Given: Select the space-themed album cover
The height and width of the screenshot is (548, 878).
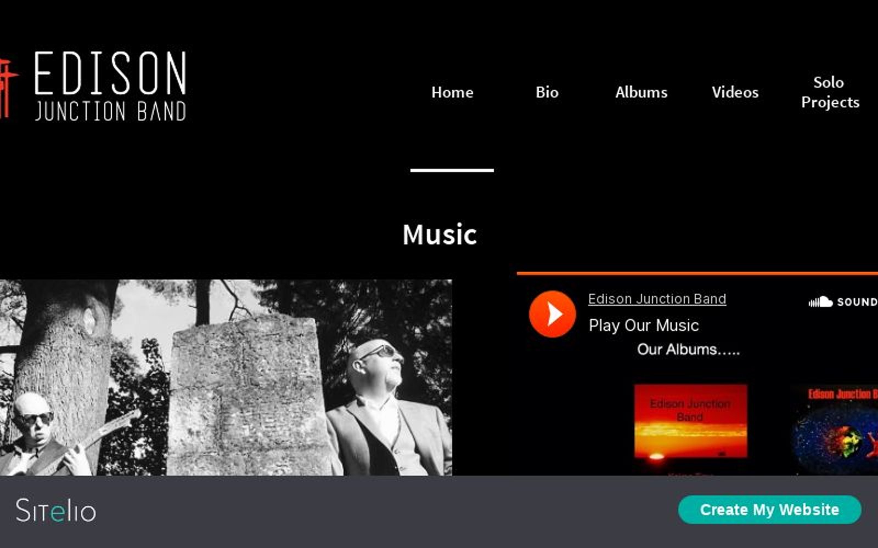Looking at the screenshot, I should (835, 430).
